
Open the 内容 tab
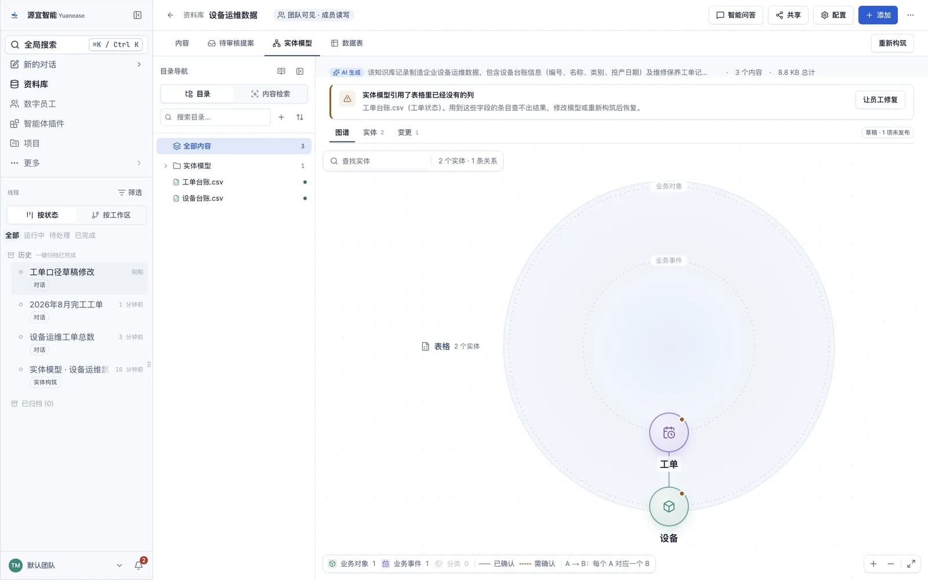(x=182, y=43)
